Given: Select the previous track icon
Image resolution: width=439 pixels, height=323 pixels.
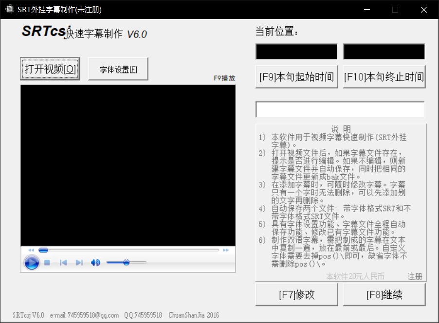Looking at the screenshot, I should pyautogui.click(x=63, y=262).
